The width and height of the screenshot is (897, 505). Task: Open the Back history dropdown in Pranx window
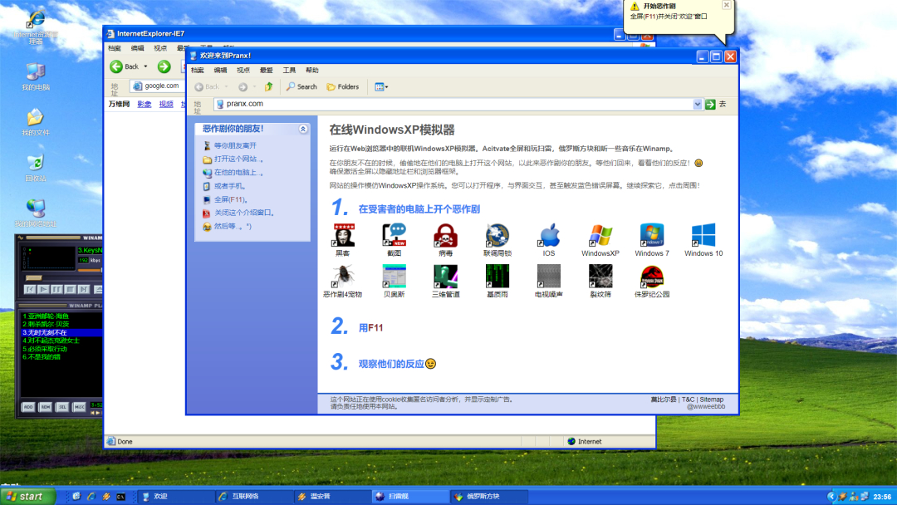(x=227, y=87)
